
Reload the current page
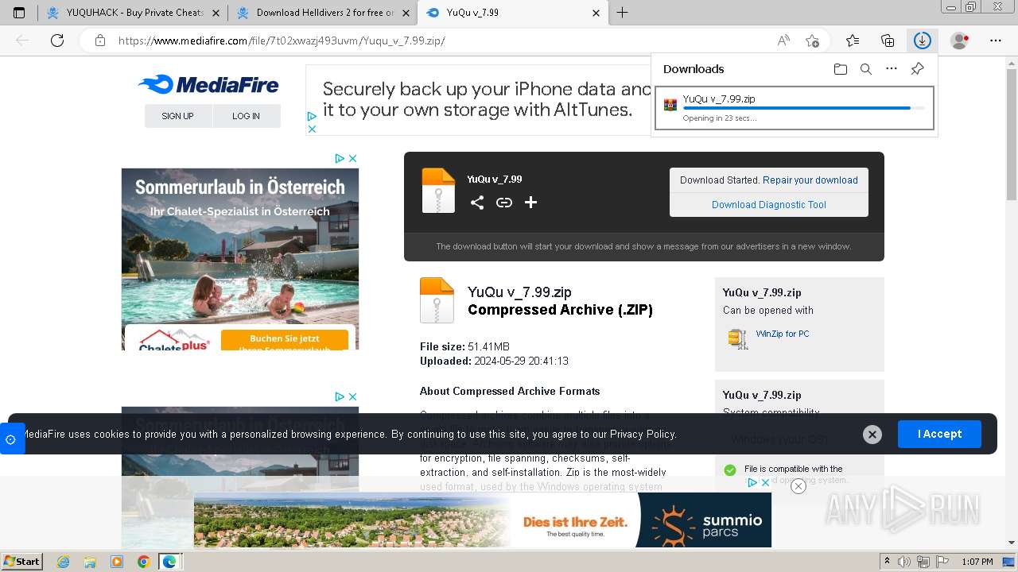pyautogui.click(x=57, y=41)
